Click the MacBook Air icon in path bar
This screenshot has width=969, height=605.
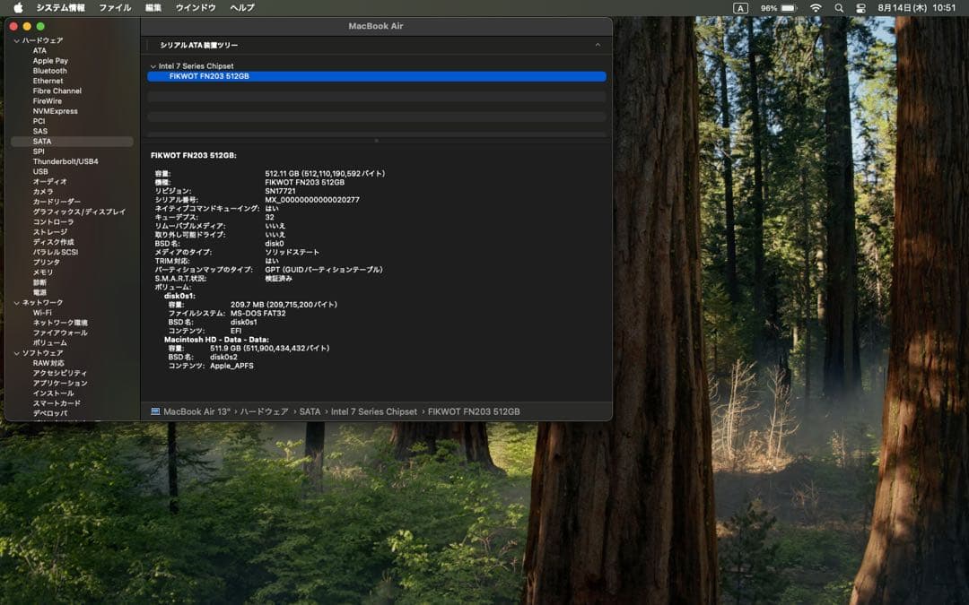coord(156,411)
